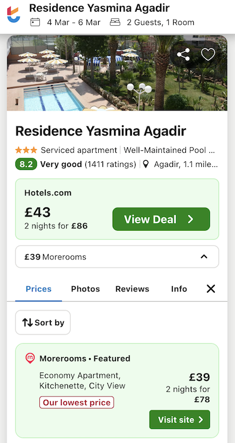Open the hotel pool photo
Screen dimensions: 235x443
[117, 73]
